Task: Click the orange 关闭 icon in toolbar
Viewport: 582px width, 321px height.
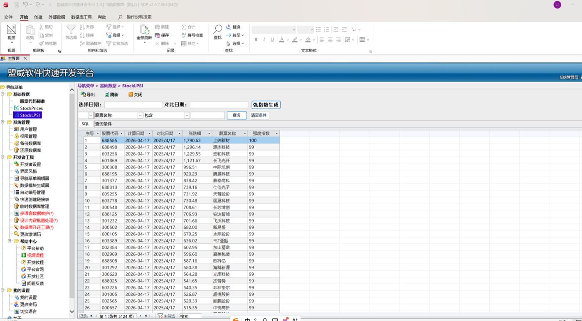Action: pos(131,95)
